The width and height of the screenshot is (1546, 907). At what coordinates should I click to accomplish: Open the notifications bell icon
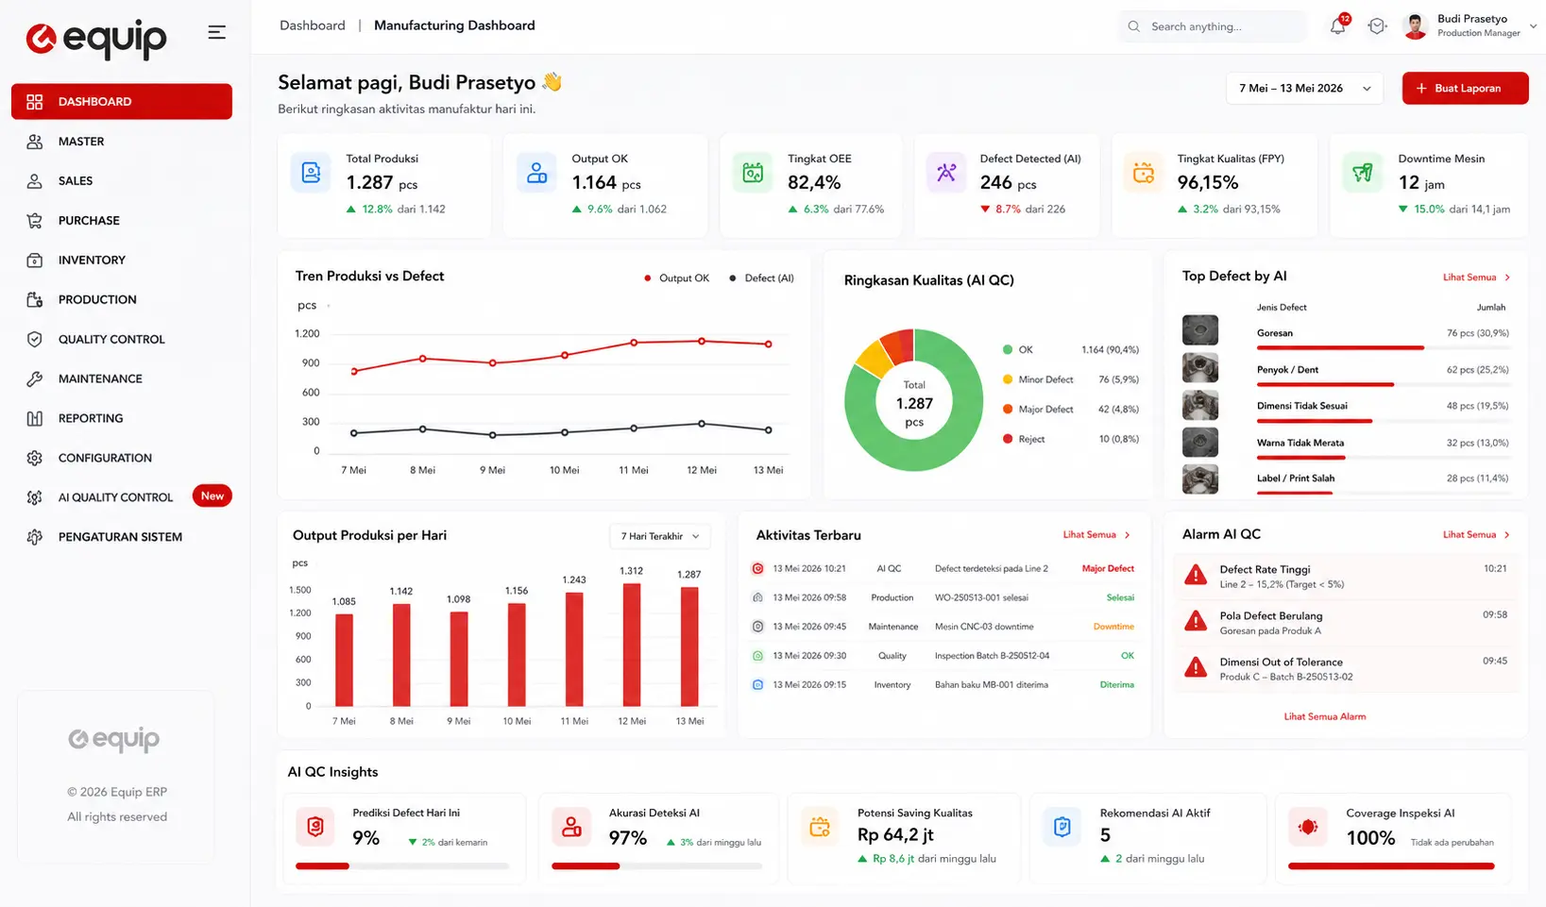1337,26
